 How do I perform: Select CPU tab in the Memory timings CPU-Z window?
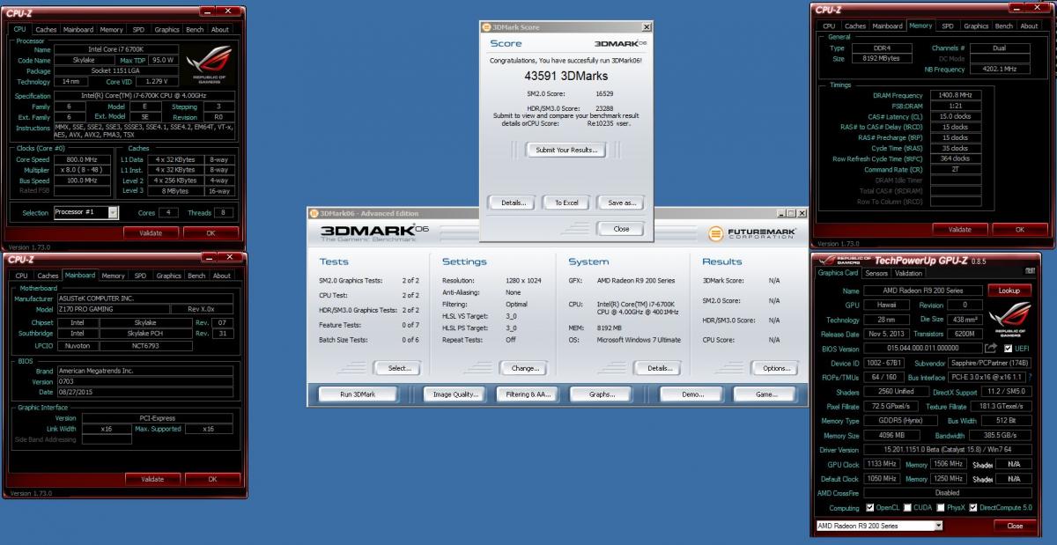click(x=829, y=26)
